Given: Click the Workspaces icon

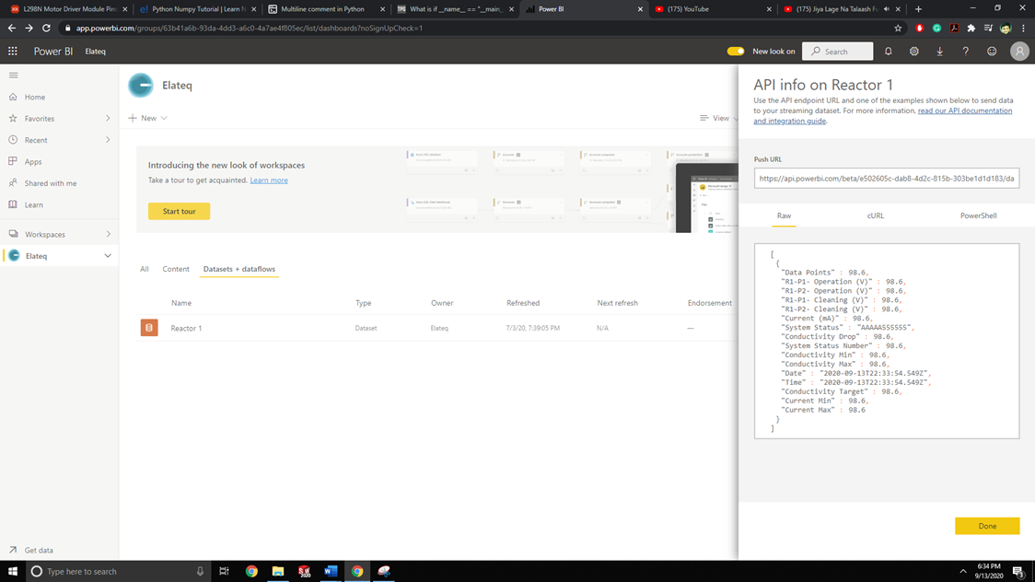Looking at the screenshot, I should (13, 234).
